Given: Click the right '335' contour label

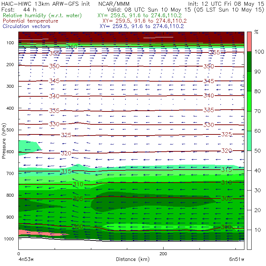Looking at the screenshot, I should (208, 110).
